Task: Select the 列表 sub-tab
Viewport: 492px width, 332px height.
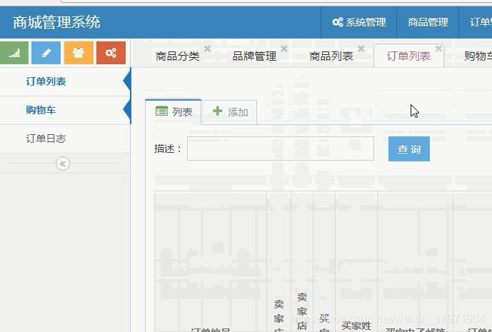Action: click(x=174, y=112)
